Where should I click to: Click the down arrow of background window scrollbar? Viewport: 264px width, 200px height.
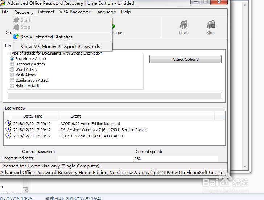[245, 167]
